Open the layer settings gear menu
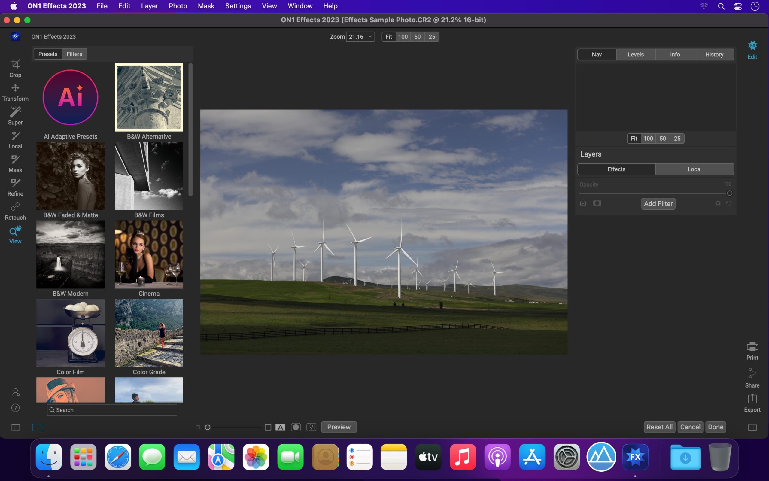The width and height of the screenshot is (769, 481). (717, 203)
